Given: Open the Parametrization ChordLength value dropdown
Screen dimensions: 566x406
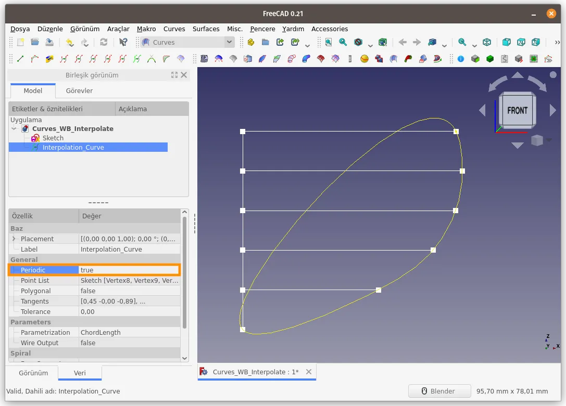Looking at the screenshot, I should coord(129,332).
